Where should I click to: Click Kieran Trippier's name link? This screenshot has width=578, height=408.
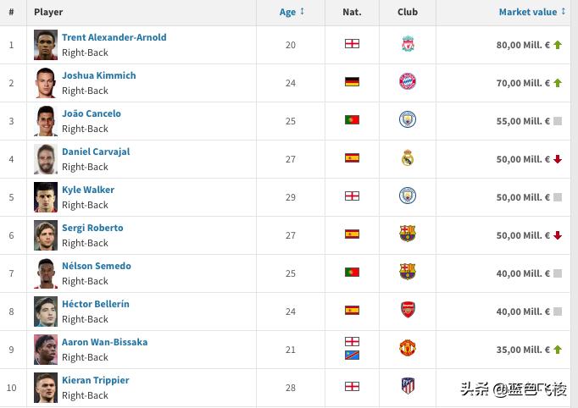pos(95,380)
